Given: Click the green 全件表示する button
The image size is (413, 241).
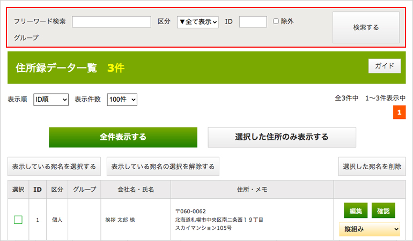Looking at the screenshot, I should [123, 137].
